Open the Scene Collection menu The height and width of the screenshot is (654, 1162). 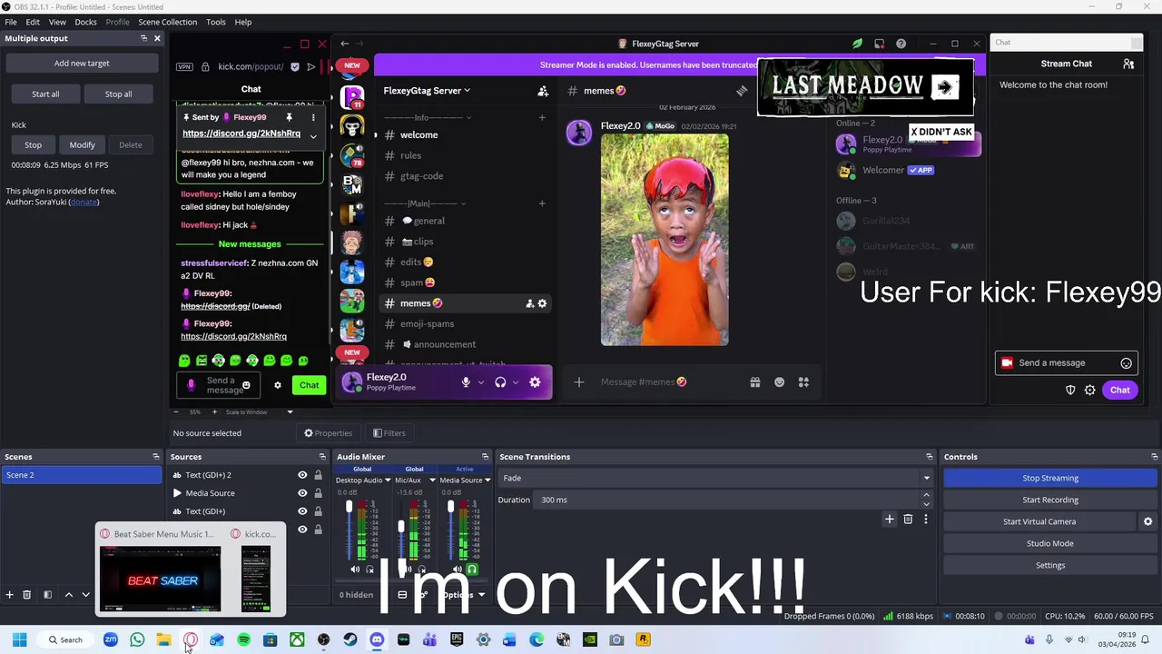pyautogui.click(x=167, y=22)
